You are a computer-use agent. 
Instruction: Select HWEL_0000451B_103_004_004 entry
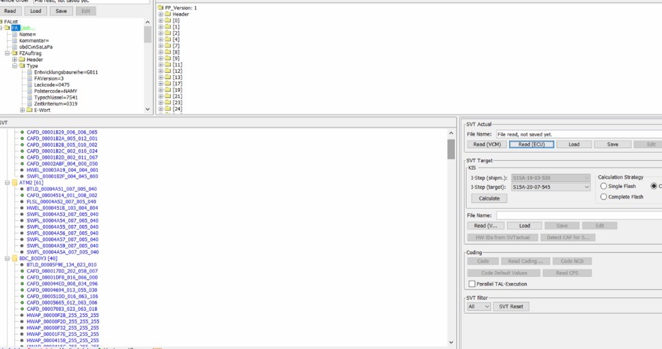(62, 208)
